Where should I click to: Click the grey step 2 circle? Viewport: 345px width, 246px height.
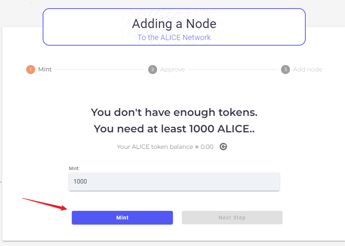click(x=152, y=70)
